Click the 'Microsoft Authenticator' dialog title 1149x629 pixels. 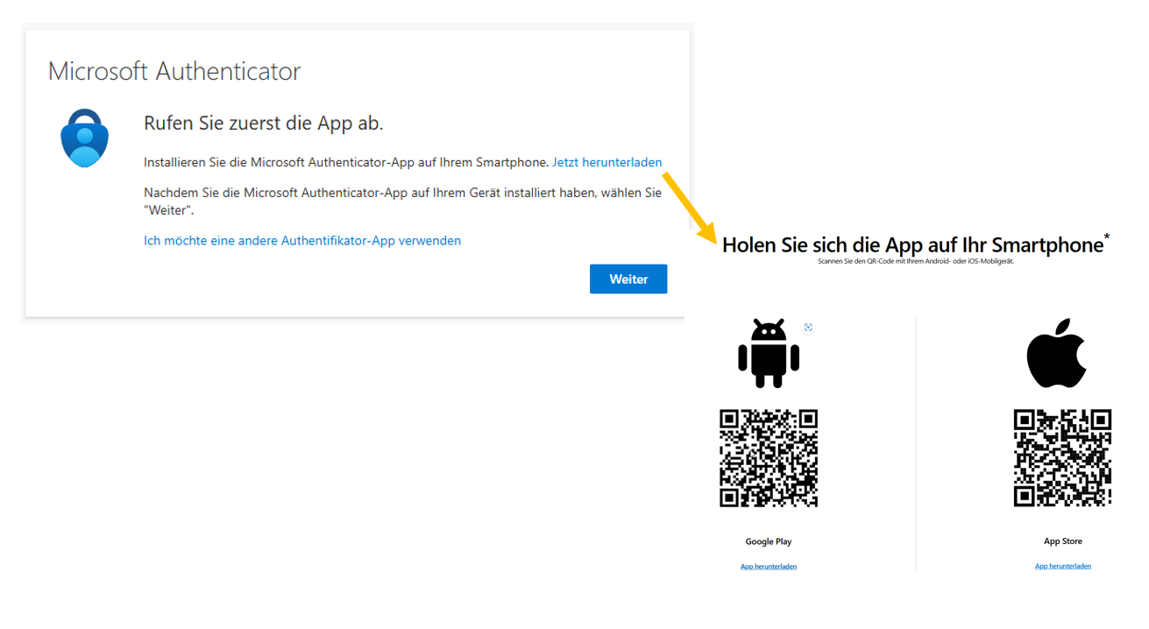pyautogui.click(x=174, y=71)
